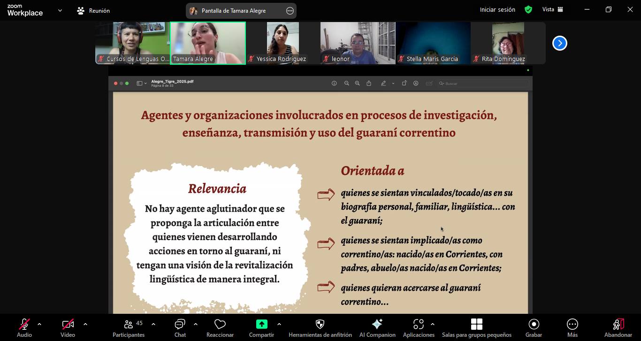641x341 pixels.
Task: Open the Aplicaciones panel
Action: point(418,327)
